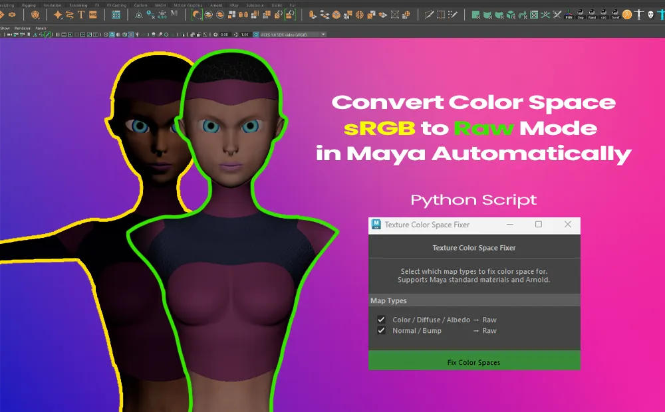Maximize the Texture Color Space Fixer window

tap(539, 225)
